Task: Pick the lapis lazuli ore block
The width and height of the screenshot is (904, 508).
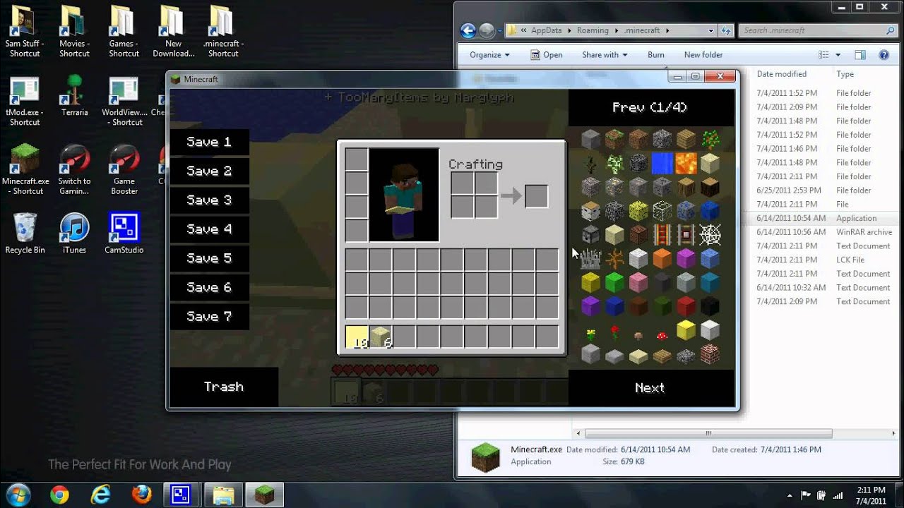Action: (x=686, y=211)
